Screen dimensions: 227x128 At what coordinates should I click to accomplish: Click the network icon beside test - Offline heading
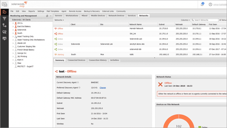click(56, 72)
